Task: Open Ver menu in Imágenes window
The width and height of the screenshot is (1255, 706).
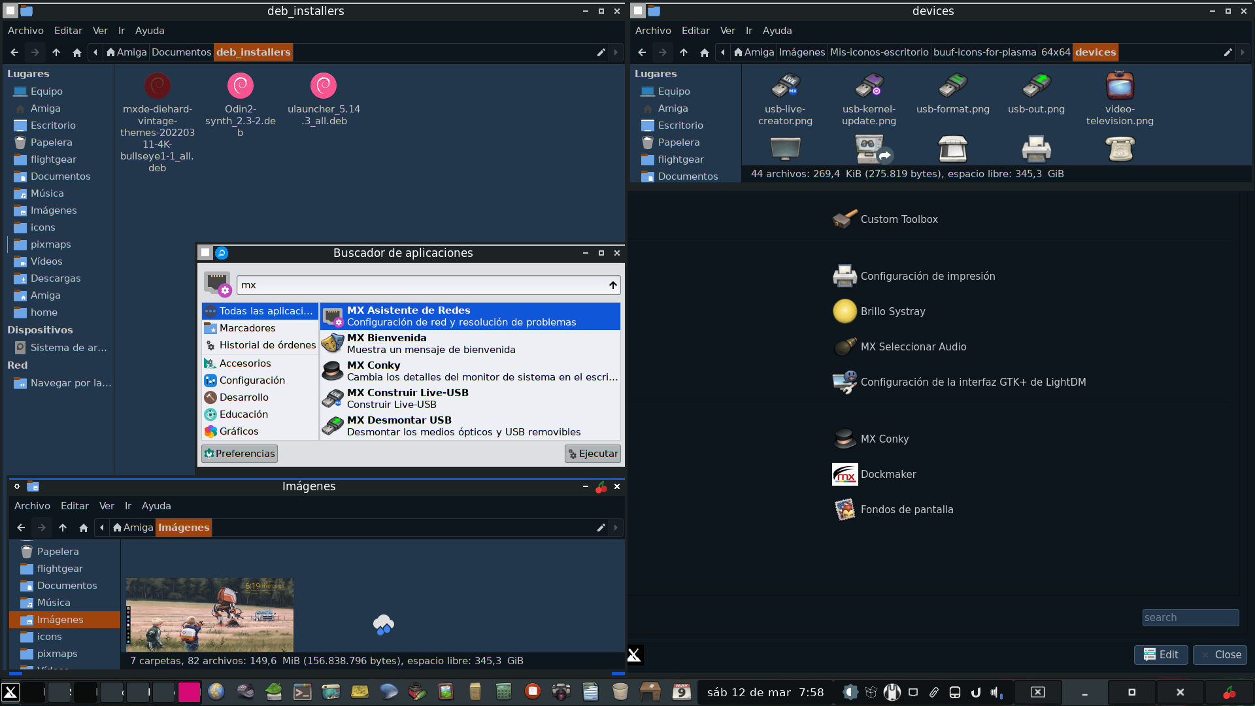Action: 107,506
